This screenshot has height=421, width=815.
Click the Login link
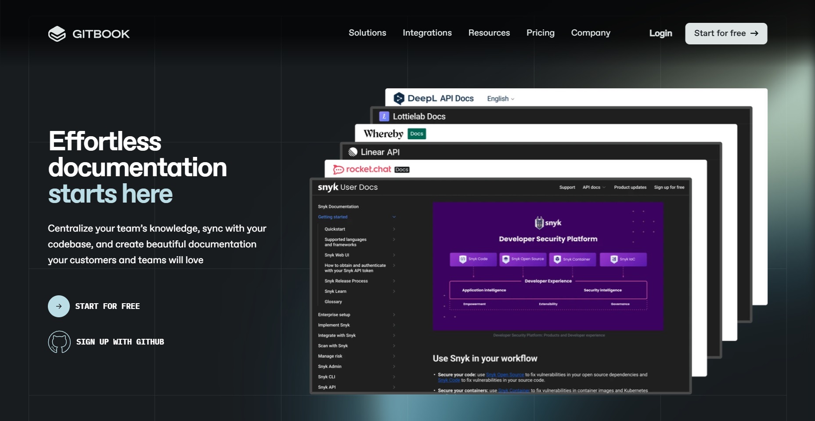pyautogui.click(x=661, y=33)
